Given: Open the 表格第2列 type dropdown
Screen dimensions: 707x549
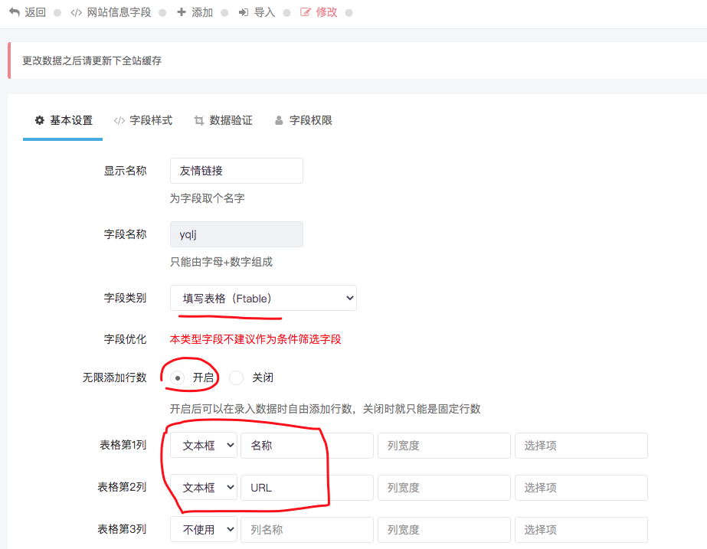Looking at the screenshot, I should (x=204, y=488).
